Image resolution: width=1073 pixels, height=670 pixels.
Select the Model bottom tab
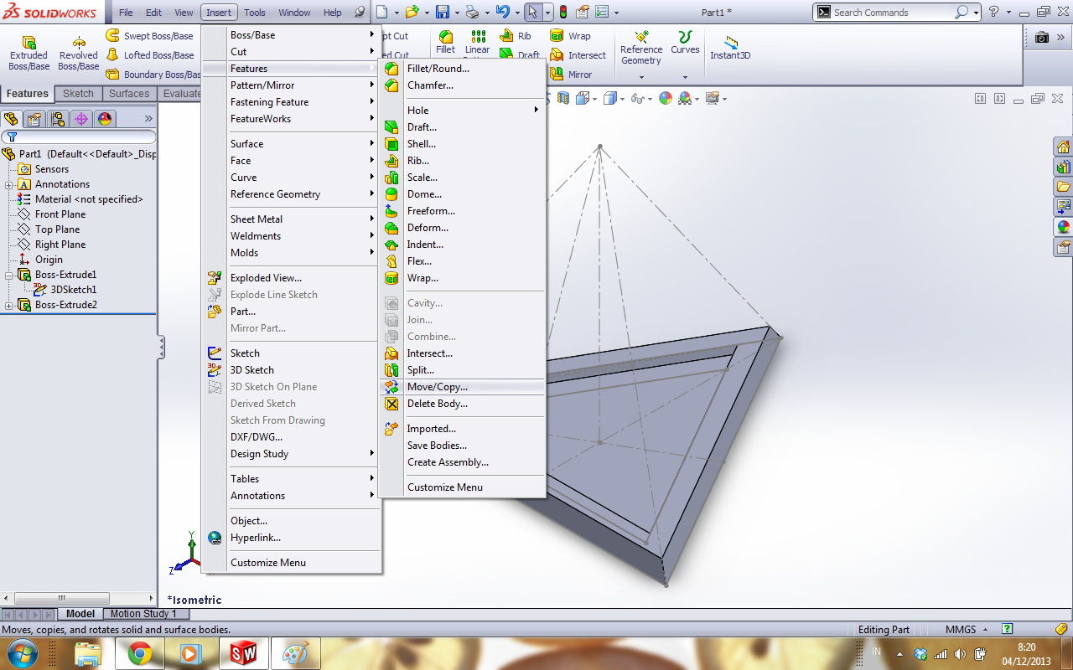tap(80, 614)
